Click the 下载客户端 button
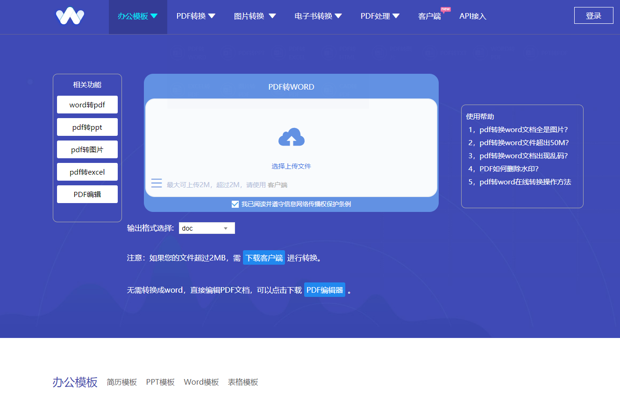620x401 pixels. pos(264,258)
